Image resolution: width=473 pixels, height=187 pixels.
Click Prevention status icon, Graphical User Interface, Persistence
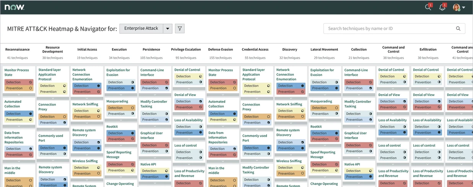pyautogui.click(x=167, y=151)
